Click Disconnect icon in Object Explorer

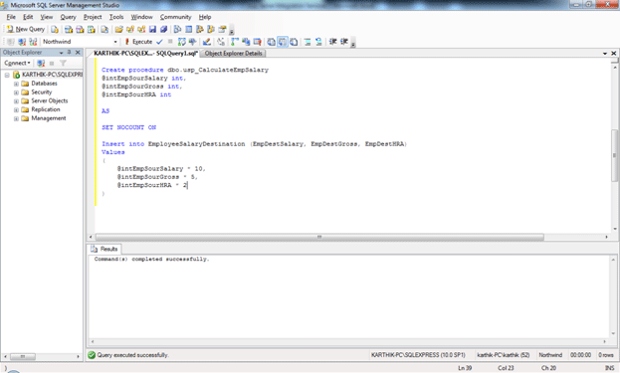click(x=41, y=64)
